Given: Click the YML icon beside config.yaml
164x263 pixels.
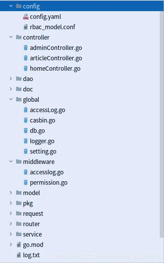Looking at the screenshot, I should [26, 17].
